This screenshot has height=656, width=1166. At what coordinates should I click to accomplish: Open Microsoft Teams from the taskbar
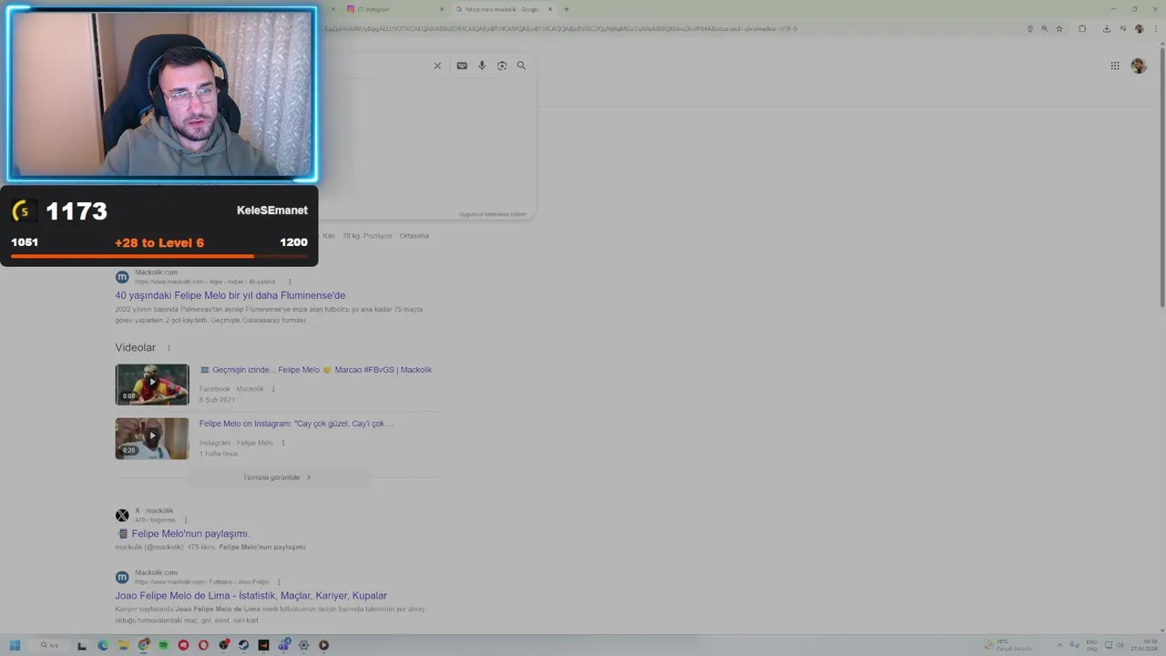(284, 645)
